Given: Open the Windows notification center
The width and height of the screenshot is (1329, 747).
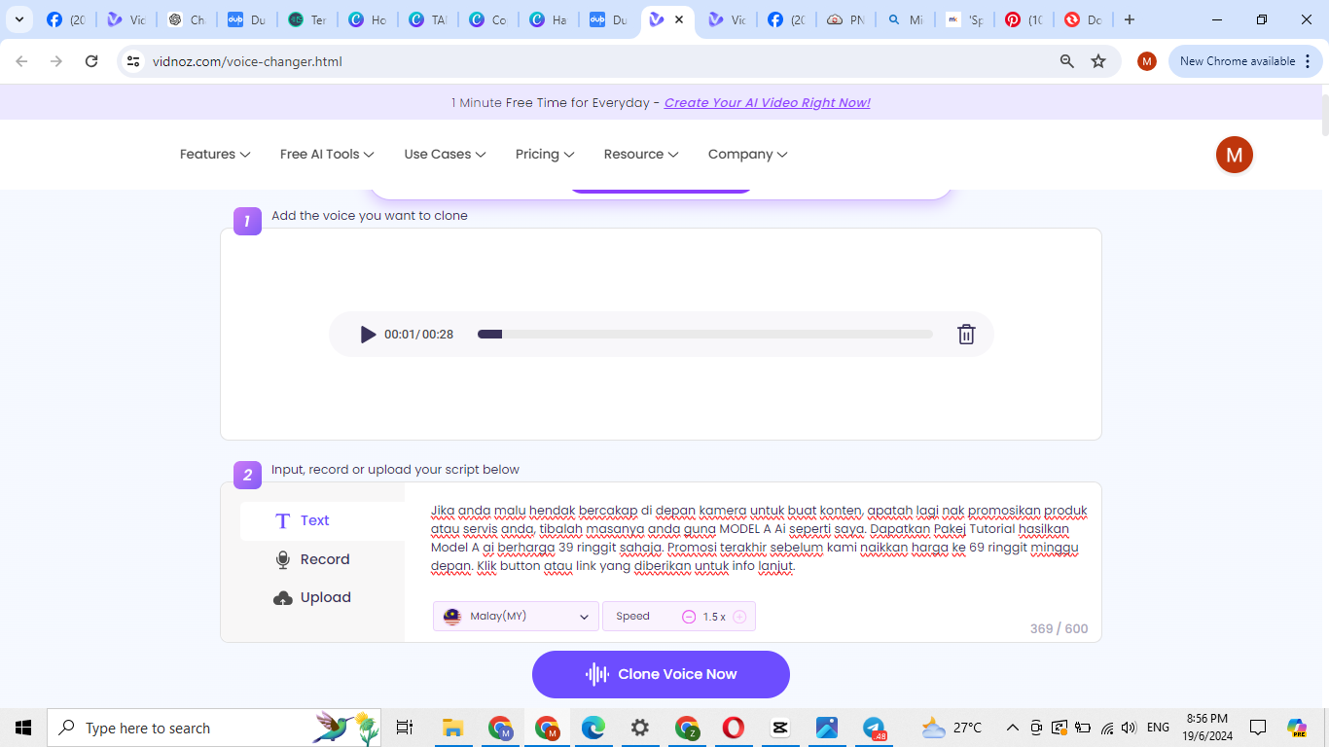Looking at the screenshot, I should point(1258,728).
